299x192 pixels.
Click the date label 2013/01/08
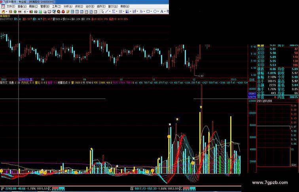pos(264,101)
